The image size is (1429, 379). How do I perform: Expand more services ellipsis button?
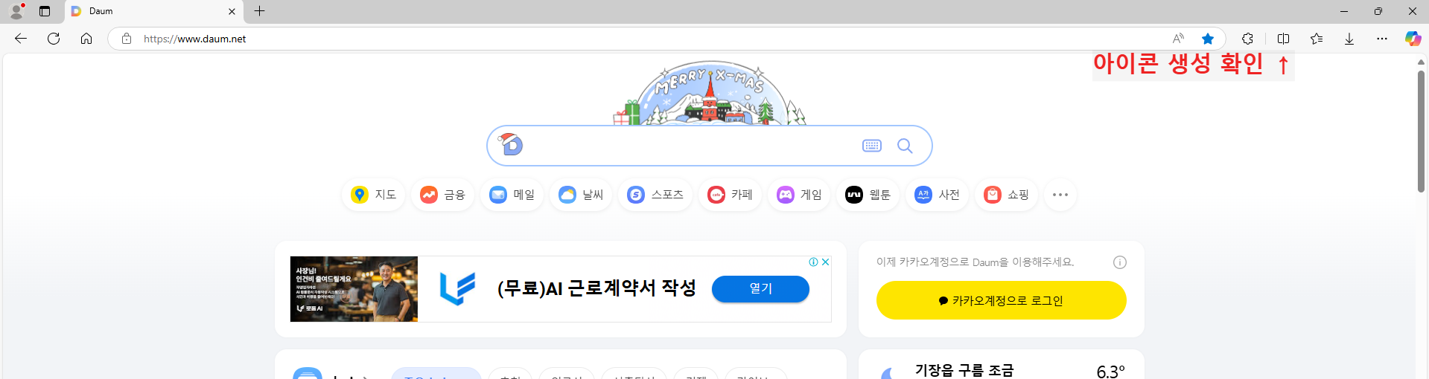click(x=1060, y=195)
